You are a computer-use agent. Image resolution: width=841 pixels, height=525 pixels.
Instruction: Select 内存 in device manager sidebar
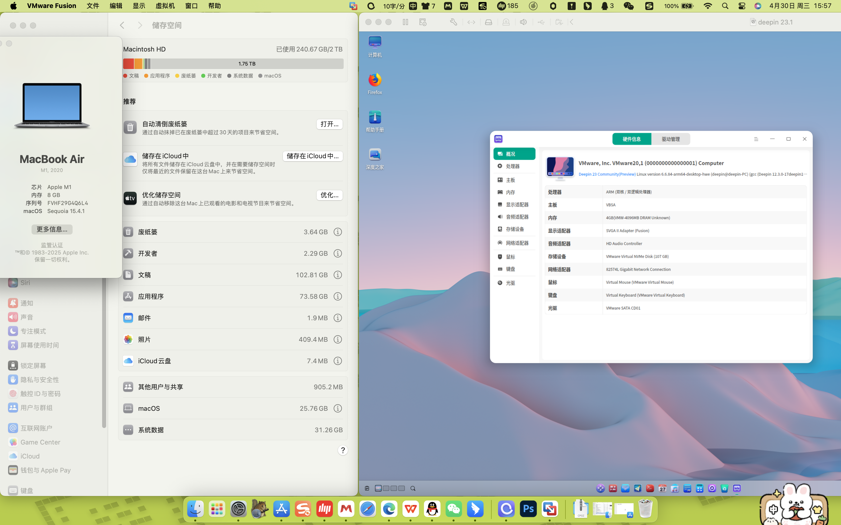click(x=514, y=192)
